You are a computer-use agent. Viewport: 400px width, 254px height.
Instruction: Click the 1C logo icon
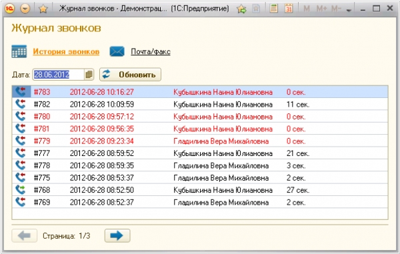tap(9, 9)
